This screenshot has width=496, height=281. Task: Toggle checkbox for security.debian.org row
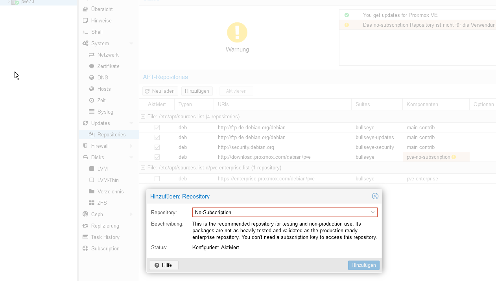pyautogui.click(x=157, y=147)
